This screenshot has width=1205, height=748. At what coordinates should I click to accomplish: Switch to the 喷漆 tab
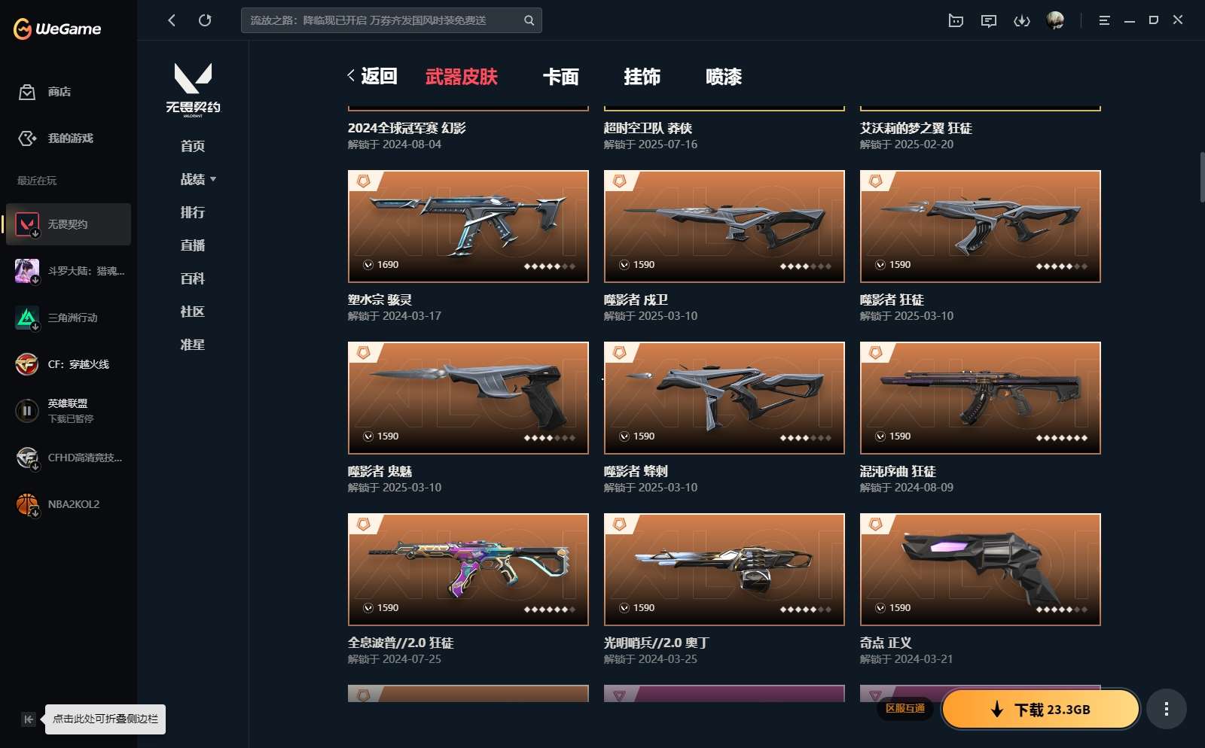tap(724, 77)
